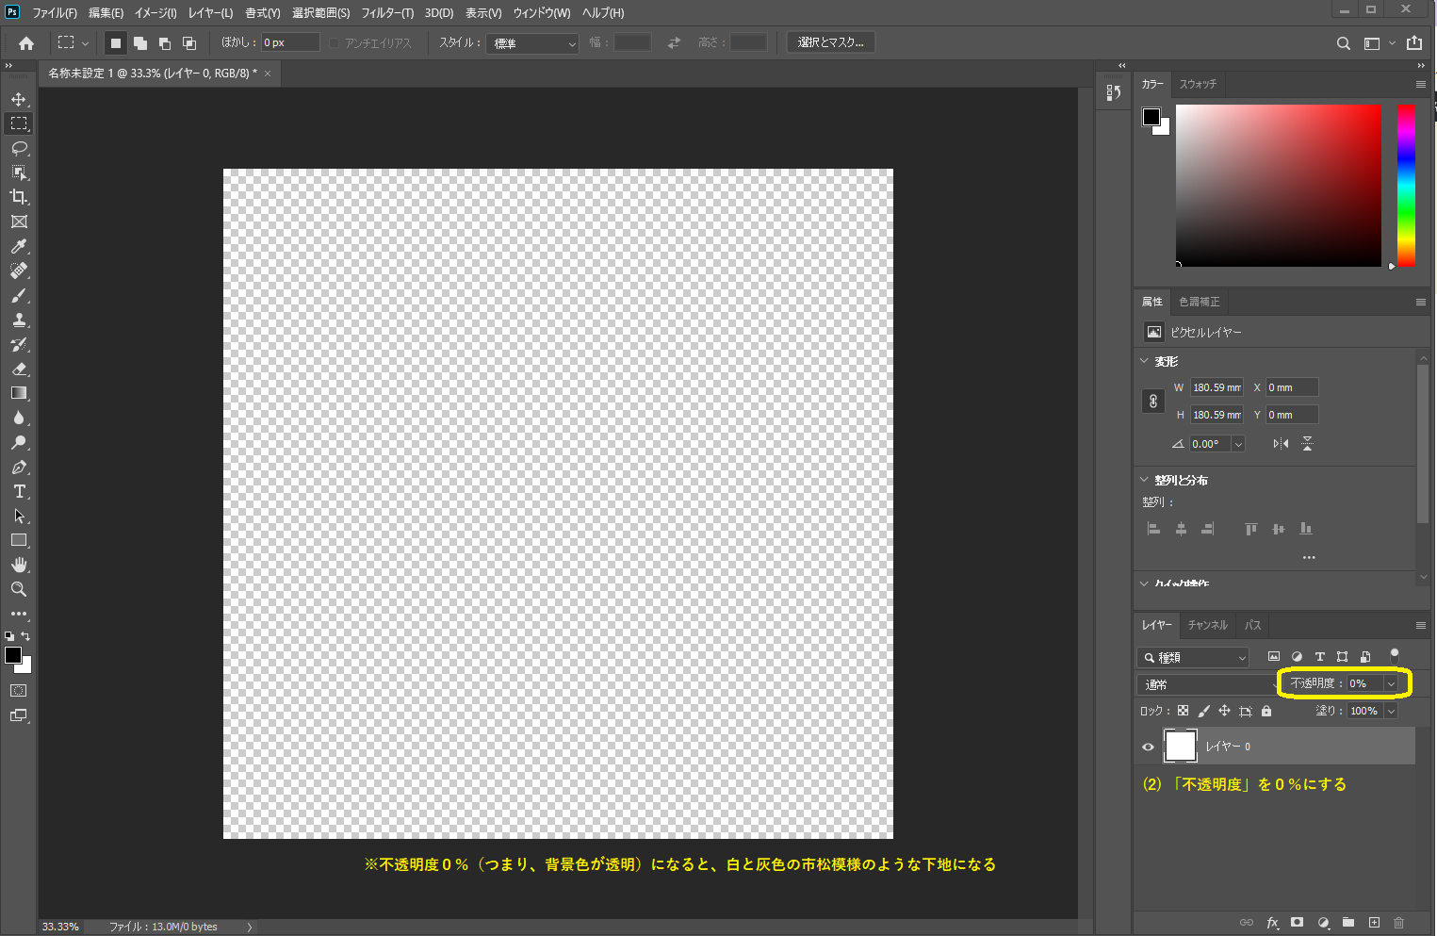1437x936 pixels.
Task: Click the hue spectrum slider
Action: 1406,186
